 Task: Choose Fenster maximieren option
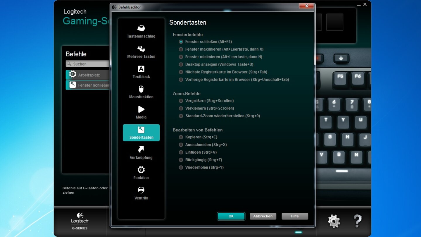coord(221,49)
